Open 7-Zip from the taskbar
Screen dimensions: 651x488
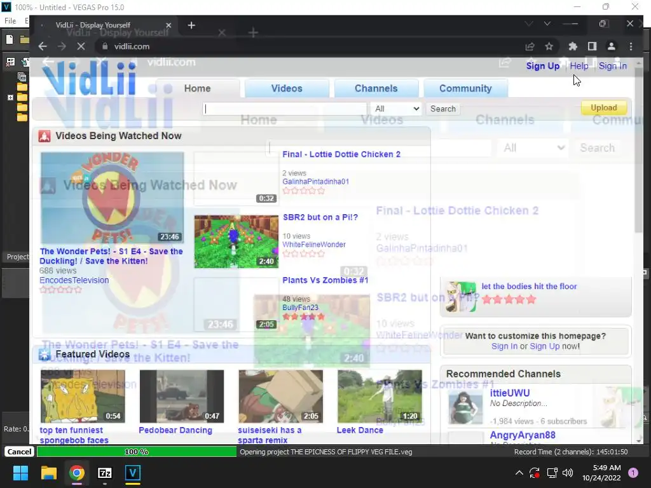point(105,473)
